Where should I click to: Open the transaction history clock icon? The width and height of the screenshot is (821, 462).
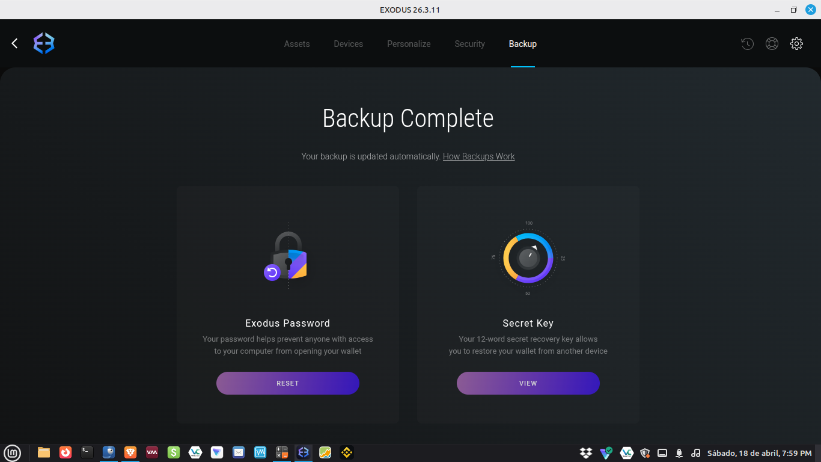point(747,43)
